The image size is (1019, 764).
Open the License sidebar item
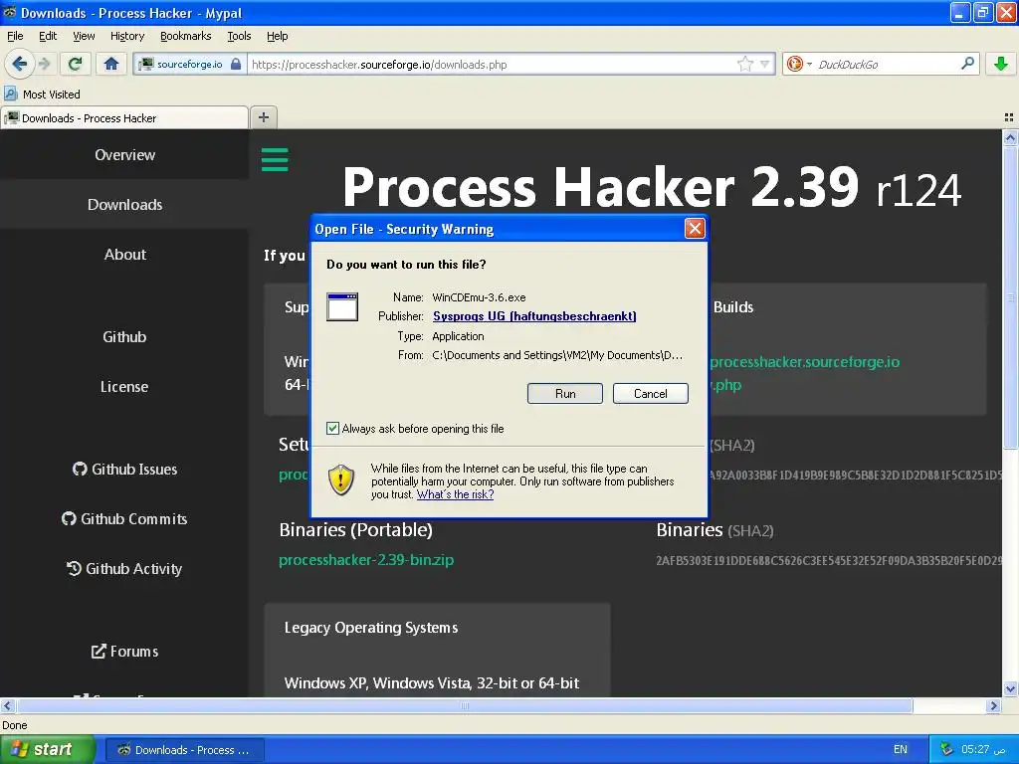(x=124, y=387)
